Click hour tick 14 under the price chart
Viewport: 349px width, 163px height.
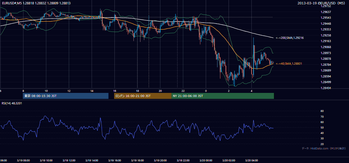click(92, 91)
